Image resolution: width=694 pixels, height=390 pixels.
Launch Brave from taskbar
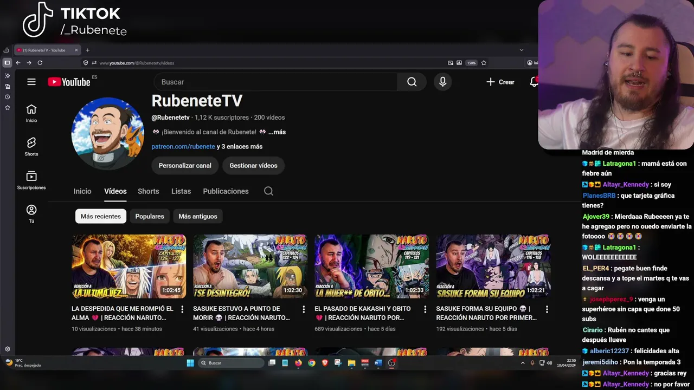[325, 363]
